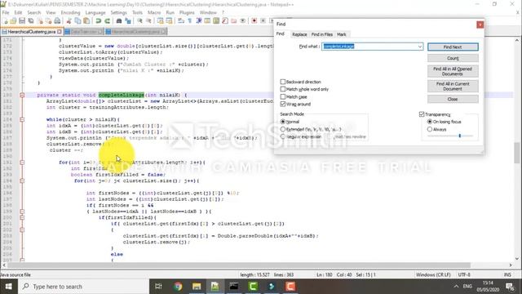Cut selection with scissors icon
This screenshot has width=522, height=294.
click(x=69, y=21)
